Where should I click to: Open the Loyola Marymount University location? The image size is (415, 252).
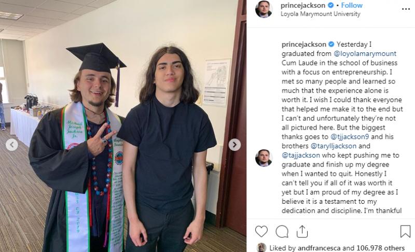click(320, 14)
